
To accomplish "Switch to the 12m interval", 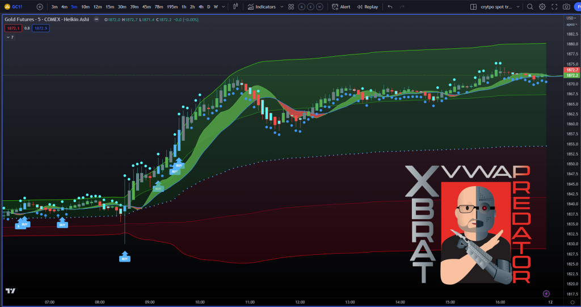I will coord(98,7).
